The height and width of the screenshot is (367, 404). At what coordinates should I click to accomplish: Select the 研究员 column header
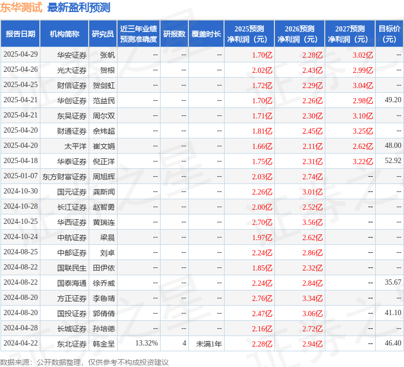(103, 34)
